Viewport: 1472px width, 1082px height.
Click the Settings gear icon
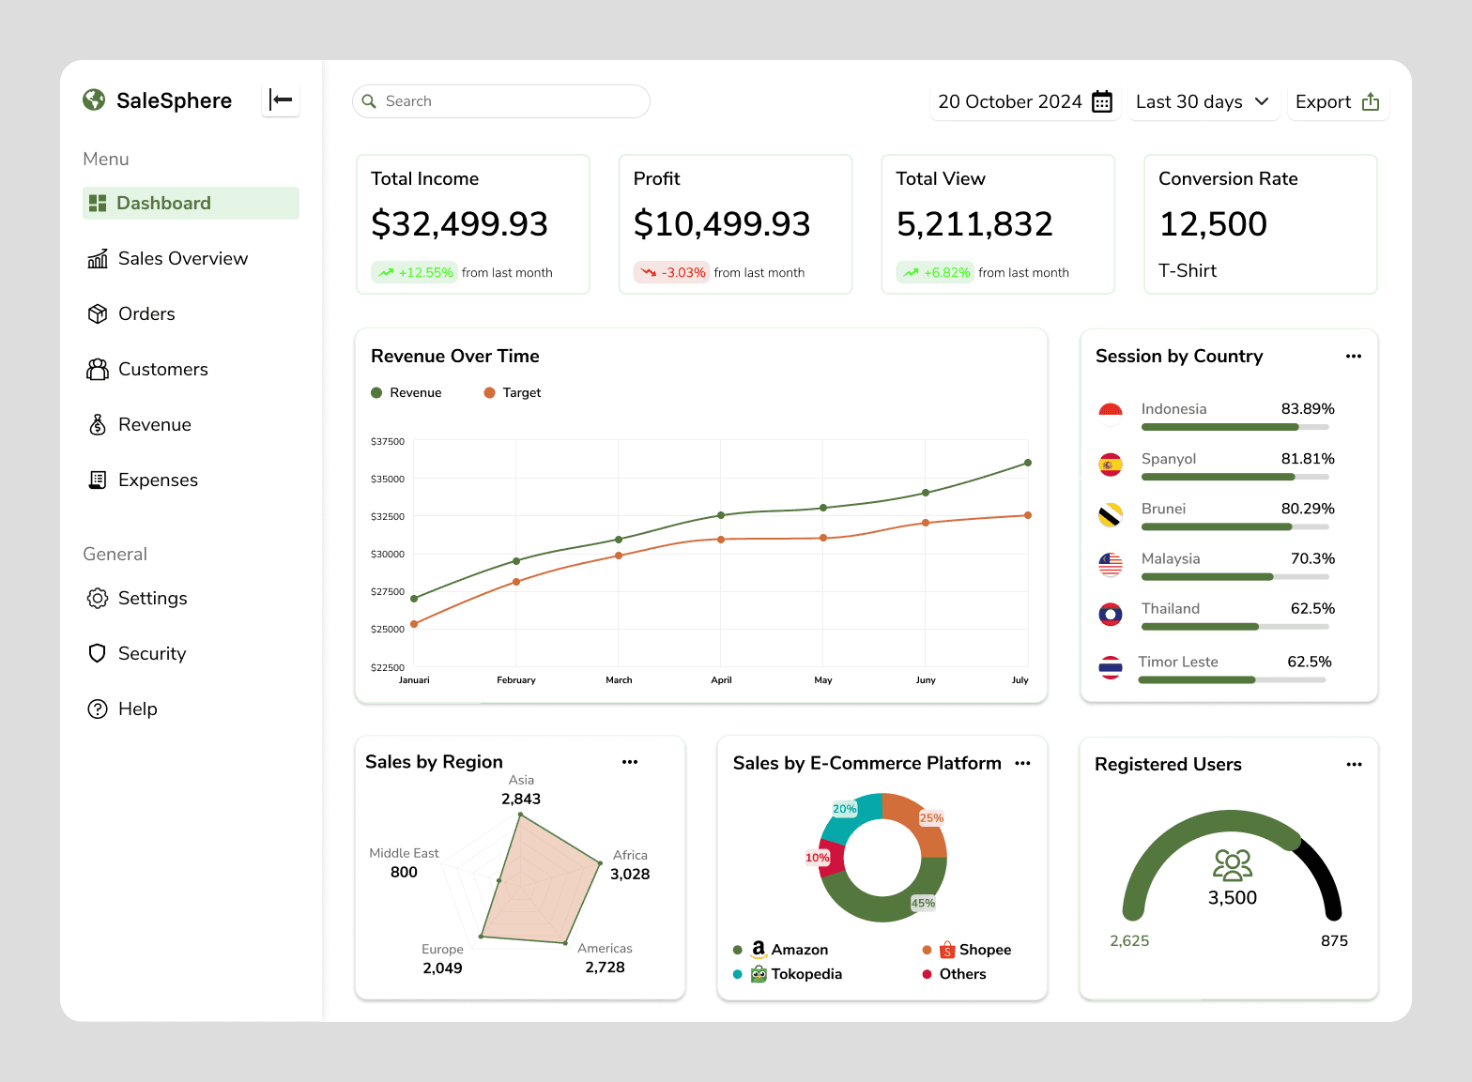pos(98,598)
